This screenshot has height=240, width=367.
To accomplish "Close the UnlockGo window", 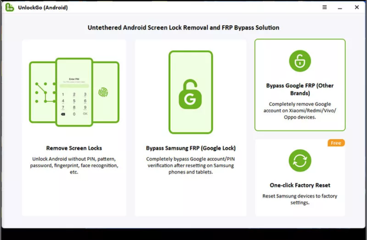I will click(x=357, y=7).
